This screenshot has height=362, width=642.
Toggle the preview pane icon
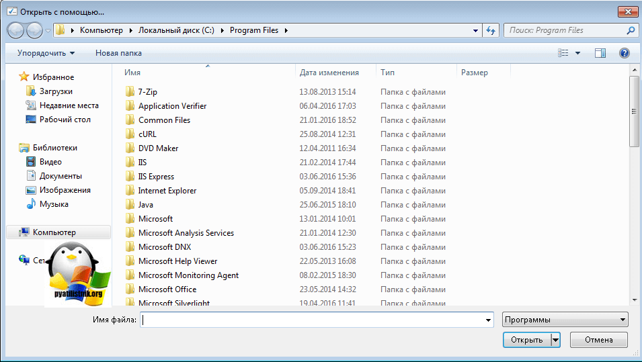coord(600,53)
